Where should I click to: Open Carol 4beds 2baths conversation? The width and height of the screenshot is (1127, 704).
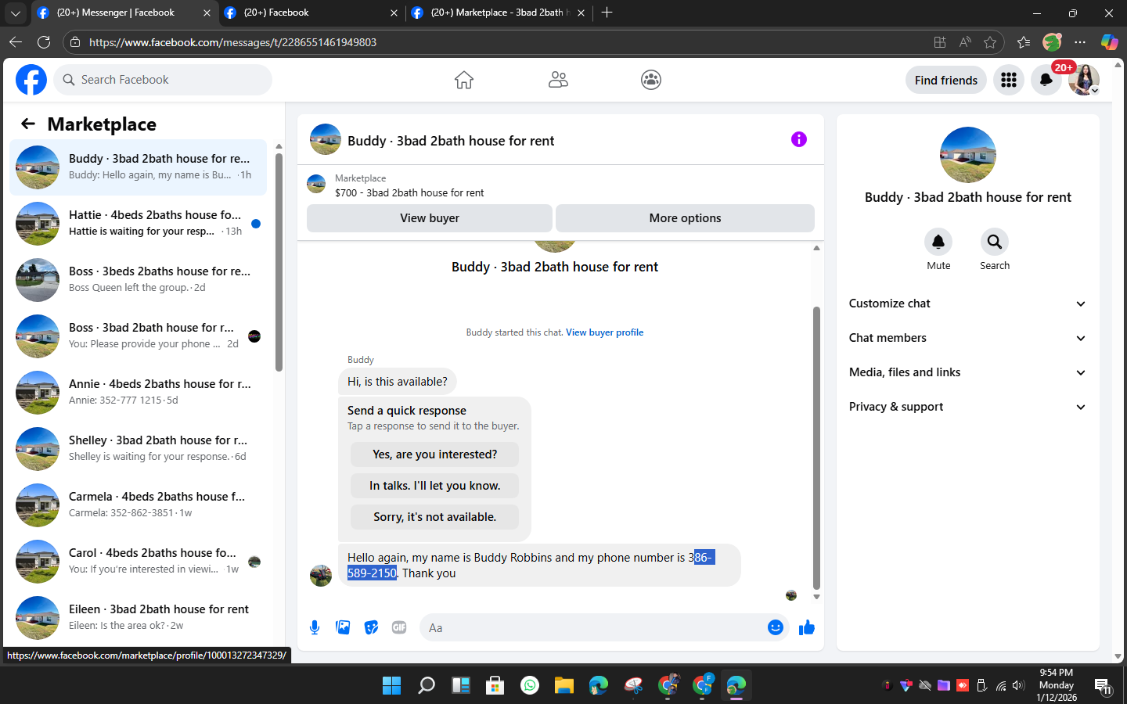coord(138,561)
